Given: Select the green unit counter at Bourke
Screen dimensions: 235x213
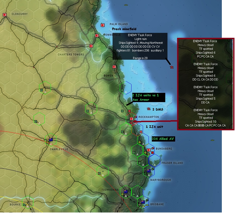Looking at the screenshot, I should tap(24, 205).
